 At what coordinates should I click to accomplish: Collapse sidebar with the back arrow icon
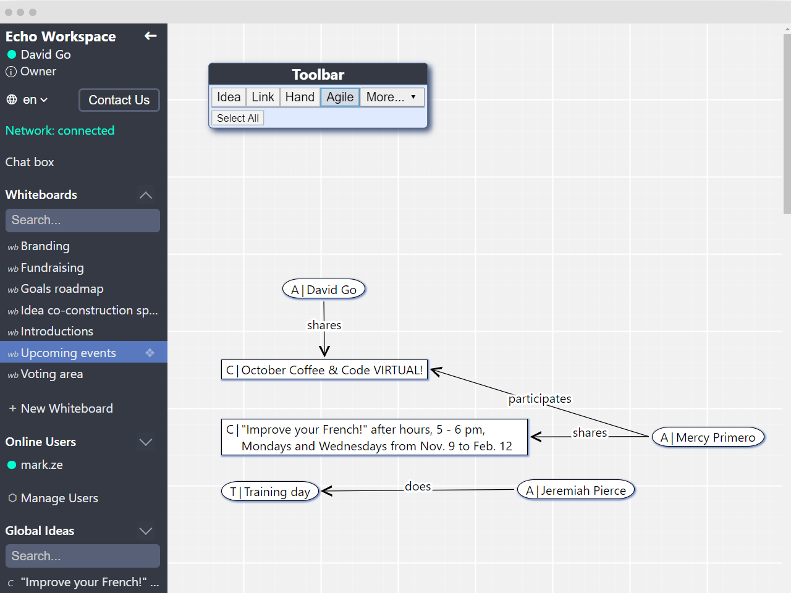[150, 36]
